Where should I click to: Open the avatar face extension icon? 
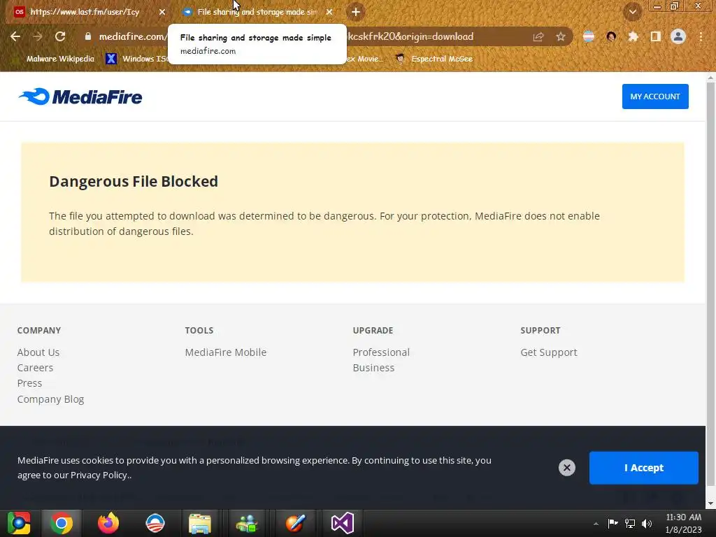click(x=611, y=36)
